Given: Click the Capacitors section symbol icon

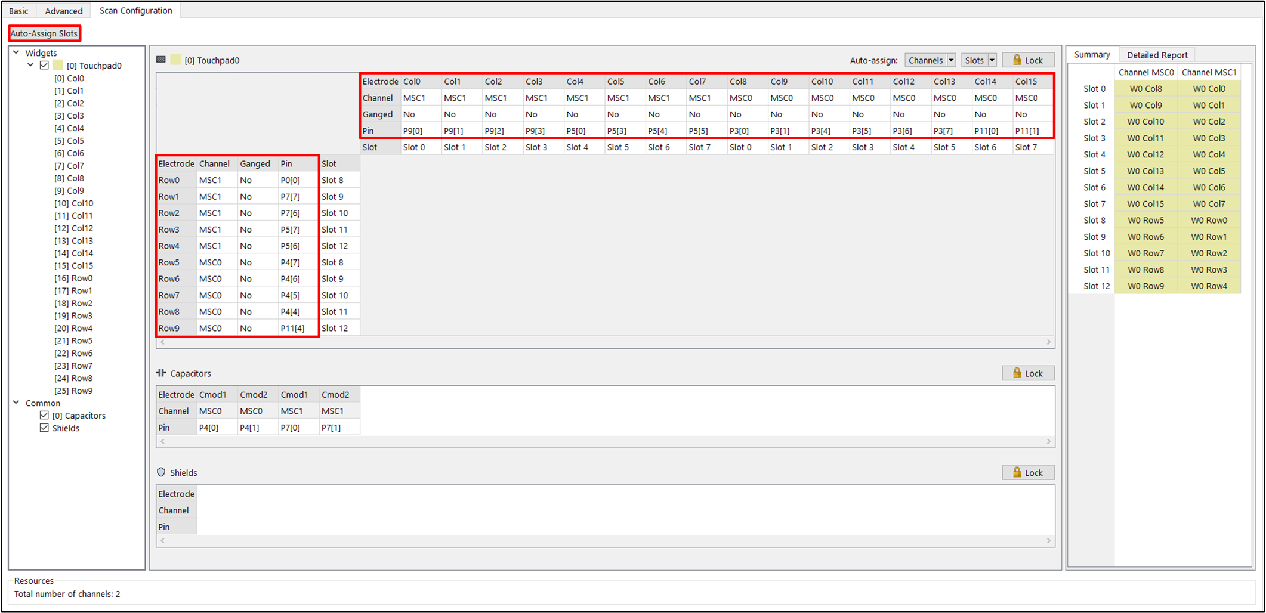Looking at the screenshot, I should 161,373.
